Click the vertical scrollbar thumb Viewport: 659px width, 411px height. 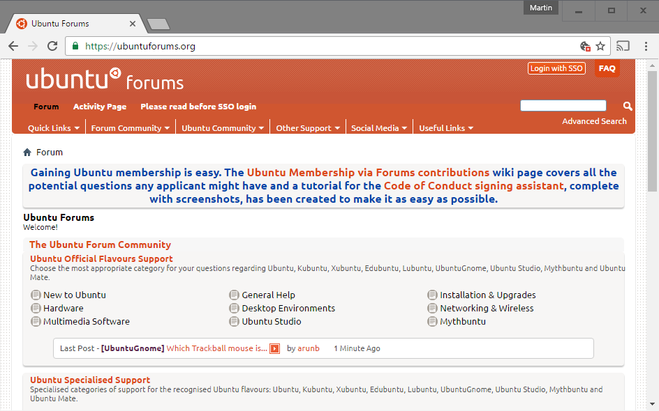(x=652, y=131)
